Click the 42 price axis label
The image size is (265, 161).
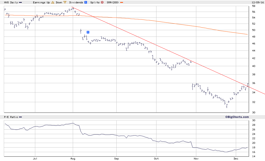tap(254, 58)
